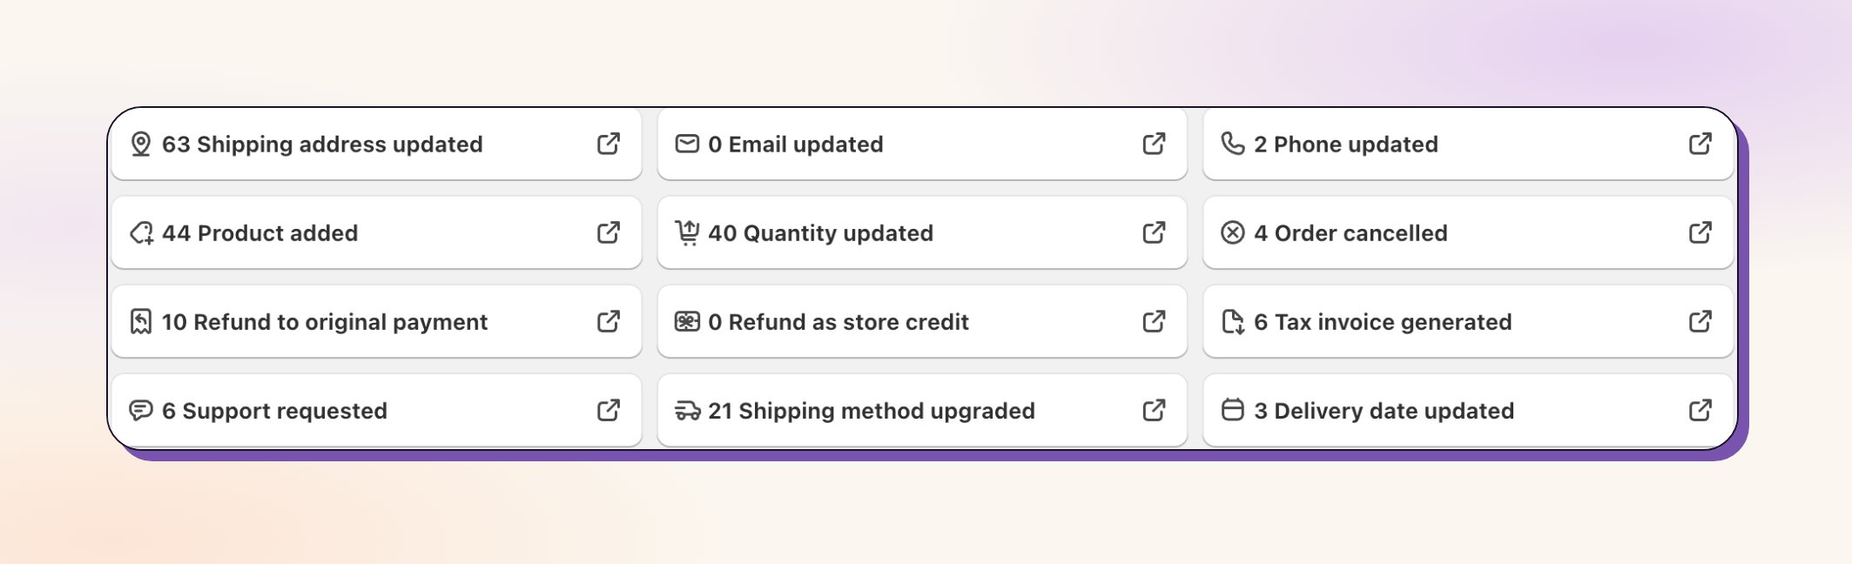Click the cart icon beside Quantity updated
This screenshot has width=1852, height=564.
(687, 232)
